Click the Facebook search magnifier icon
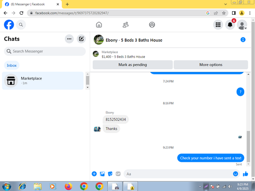 tap(21, 25)
